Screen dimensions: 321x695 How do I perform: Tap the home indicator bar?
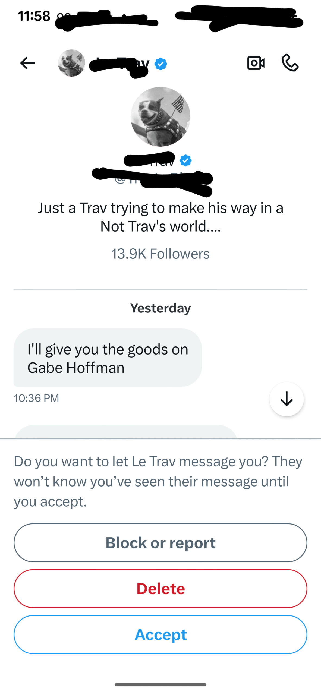coord(160,685)
